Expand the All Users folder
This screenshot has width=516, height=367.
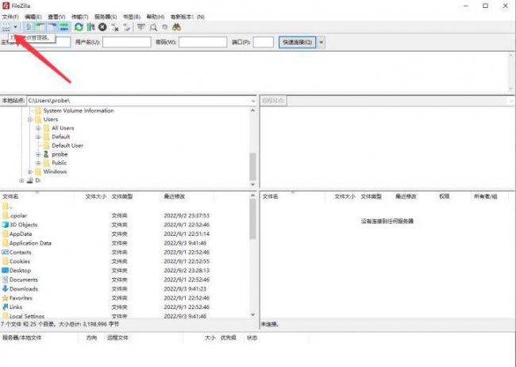pos(38,128)
